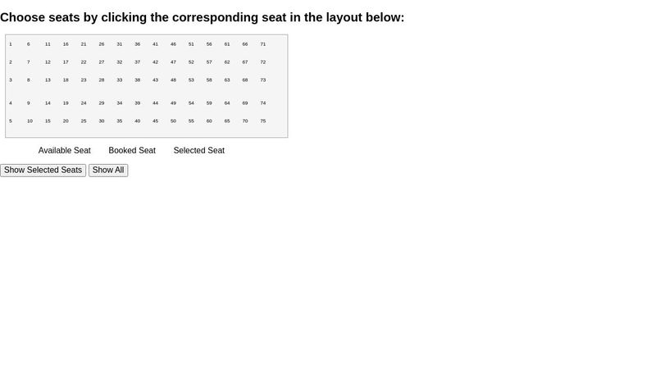
Task: Choose seat number 25
Action: click(84, 121)
